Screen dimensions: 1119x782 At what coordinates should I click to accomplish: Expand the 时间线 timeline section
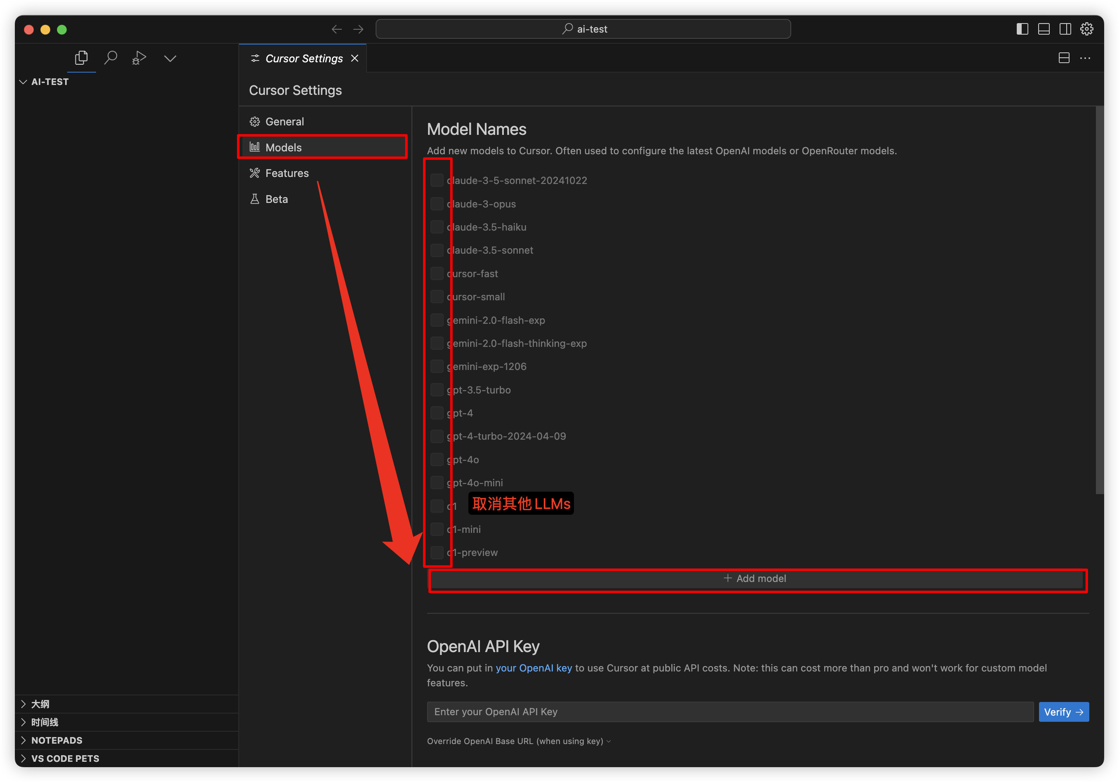click(x=127, y=722)
